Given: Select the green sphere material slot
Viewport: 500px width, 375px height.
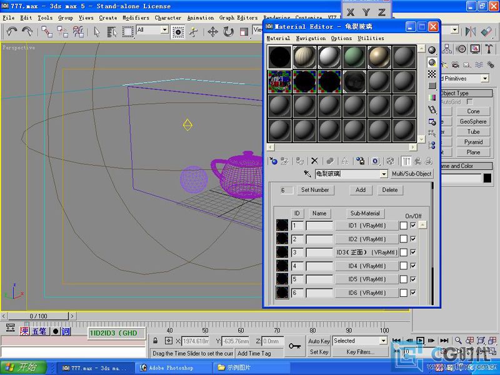Looking at the screenshot, I should tap(354, 57).
